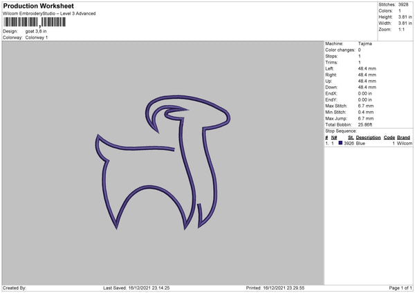415x293 pixels.
Task: Click the stitch count 3926 in stop row
Action: (x=349, y=143)
